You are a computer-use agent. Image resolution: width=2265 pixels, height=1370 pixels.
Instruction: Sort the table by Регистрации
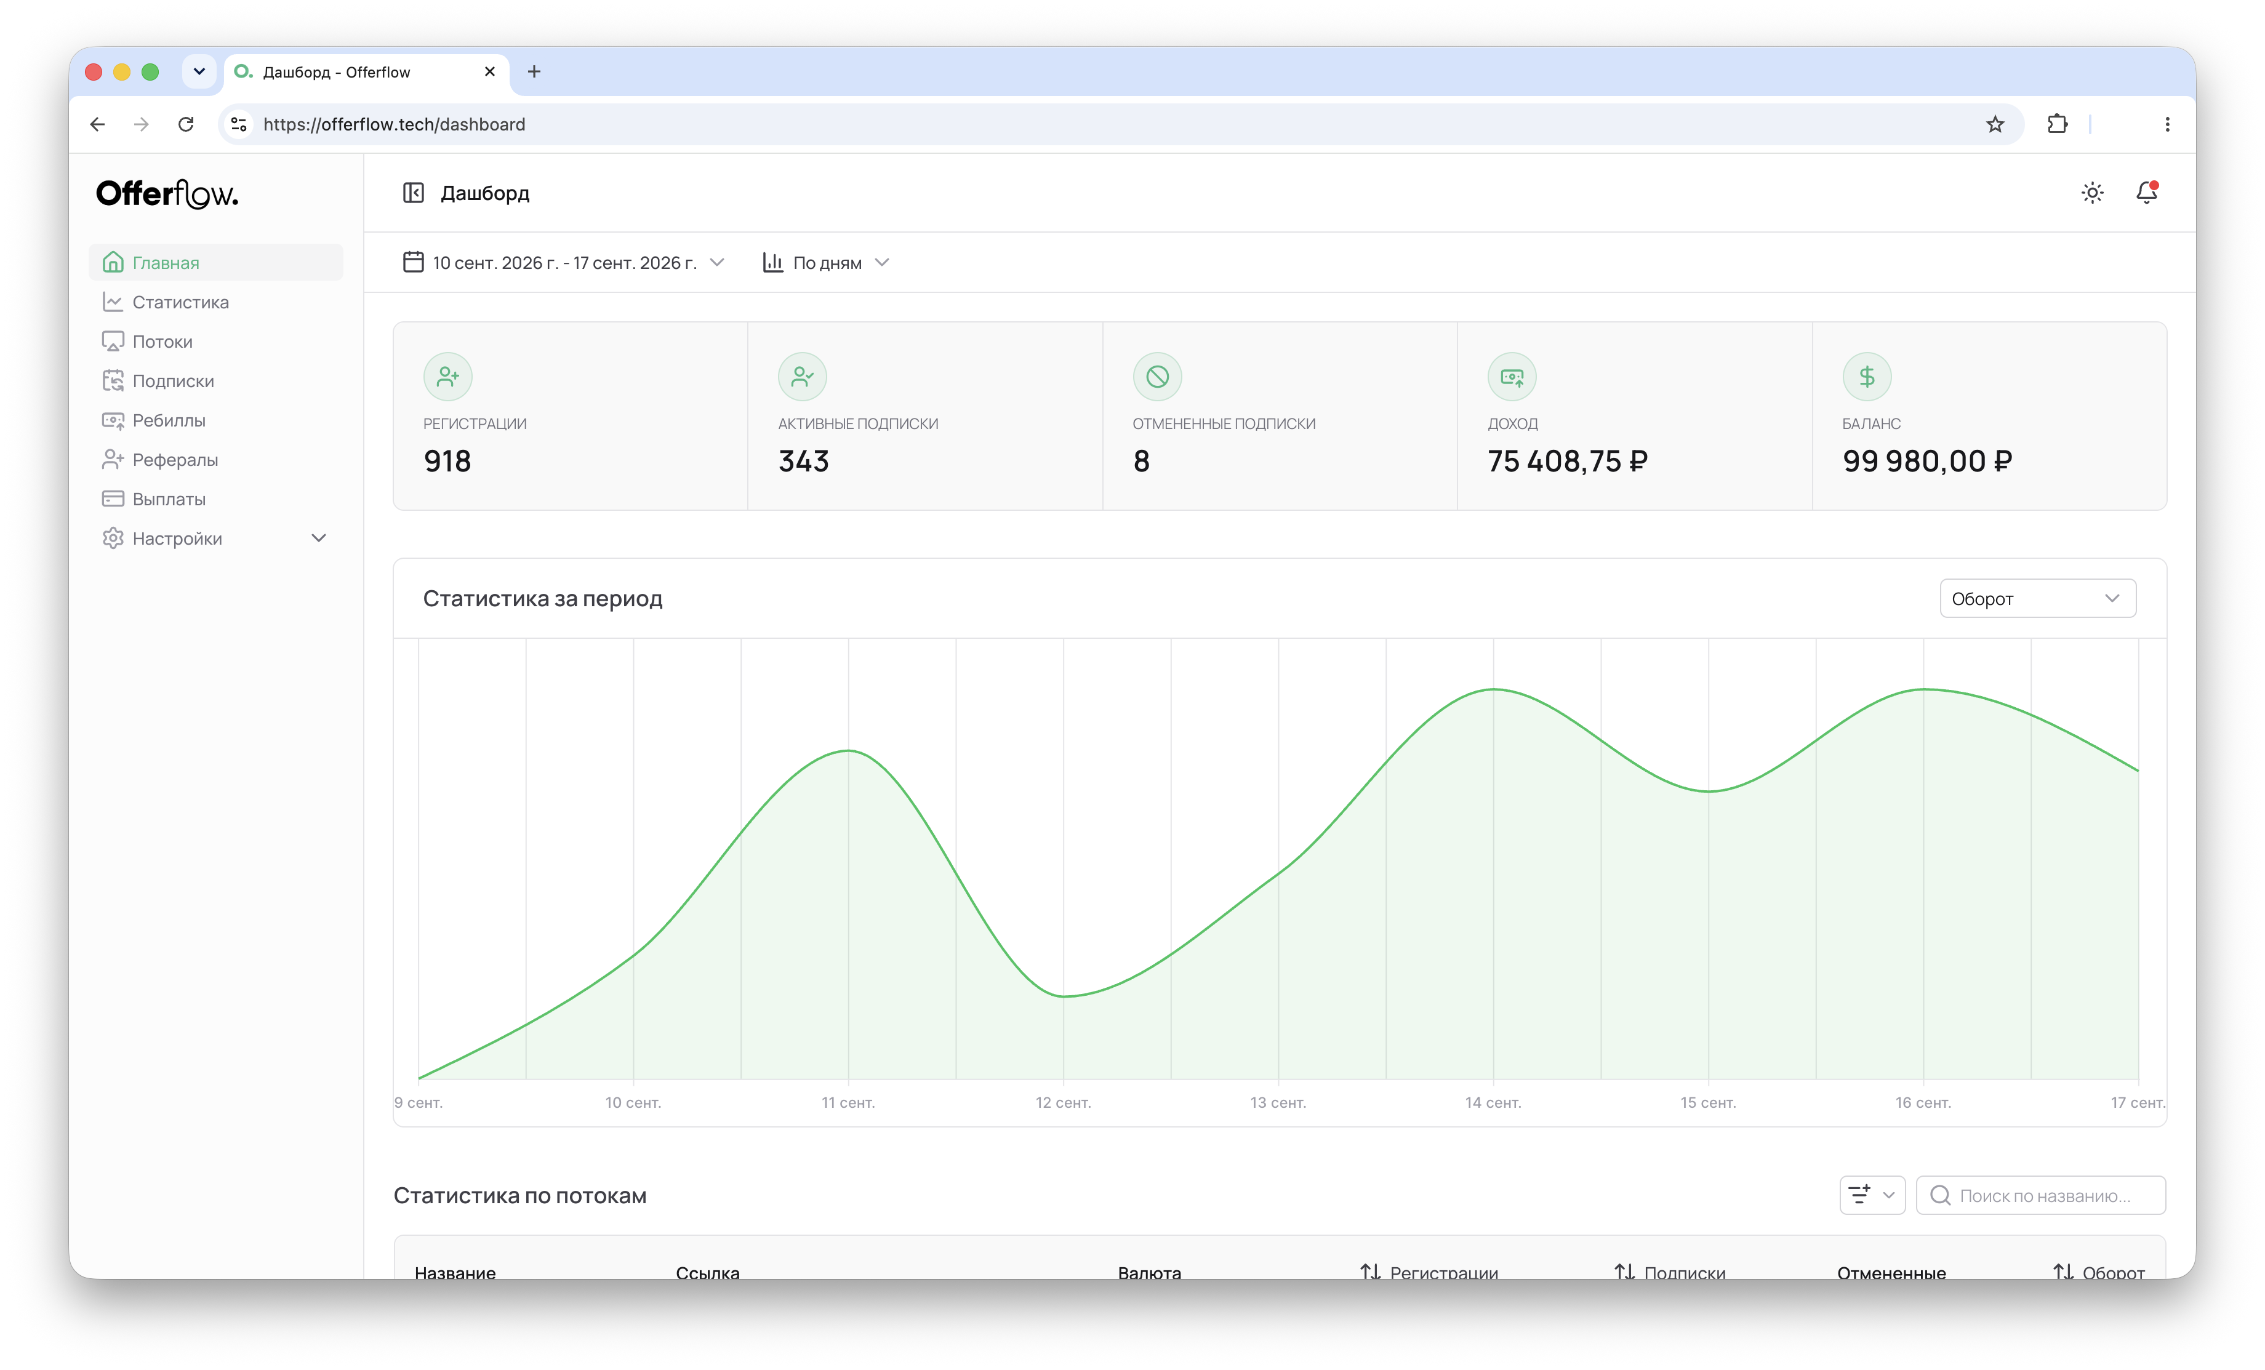(1429, 1272)
